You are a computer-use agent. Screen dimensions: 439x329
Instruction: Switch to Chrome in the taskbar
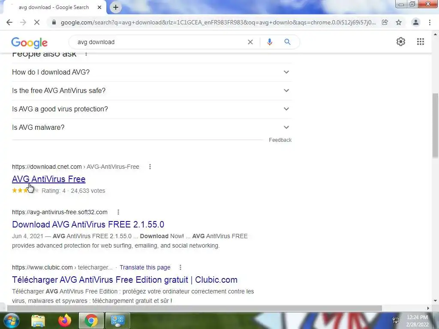pyautogui.click(x=91, y=320)
